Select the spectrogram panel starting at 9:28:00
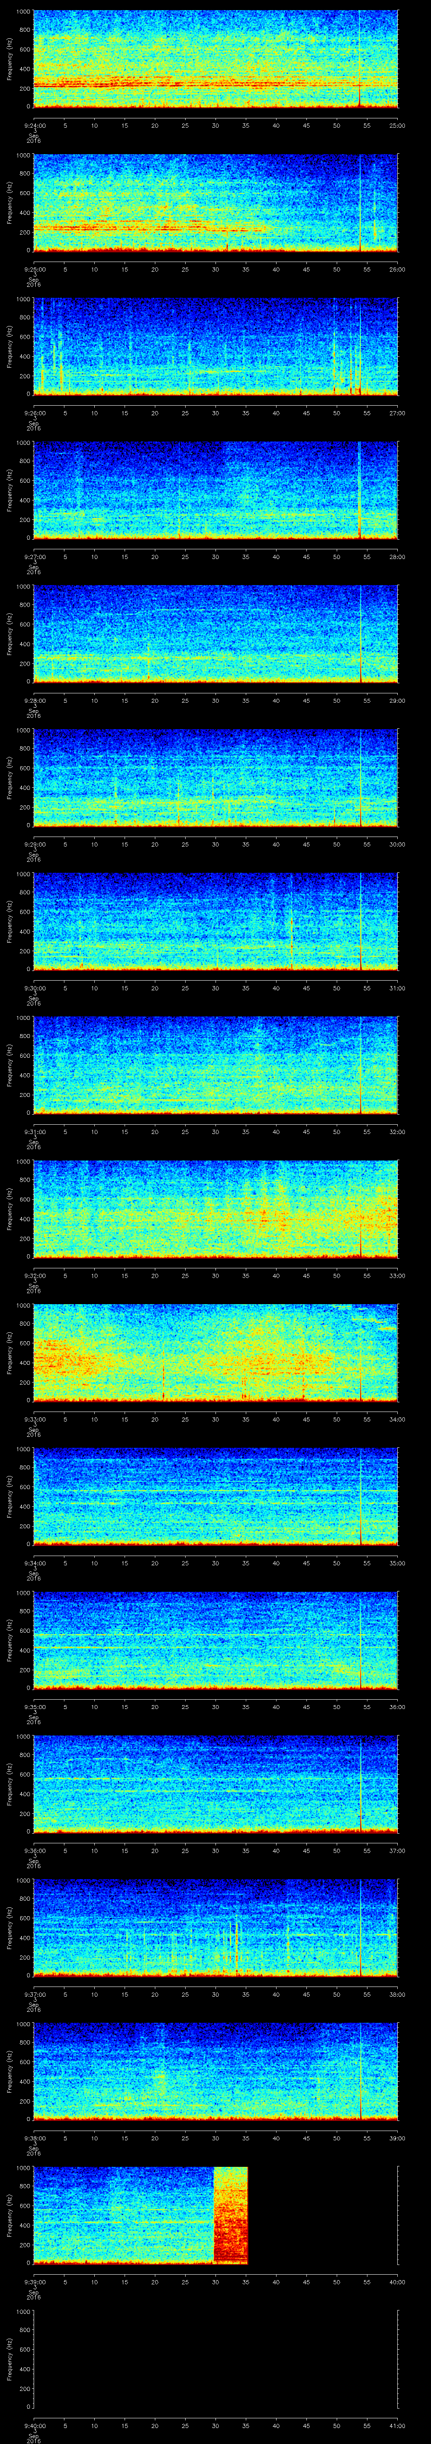This screenshot has width=431, height=2444. (x=215, y=635)
